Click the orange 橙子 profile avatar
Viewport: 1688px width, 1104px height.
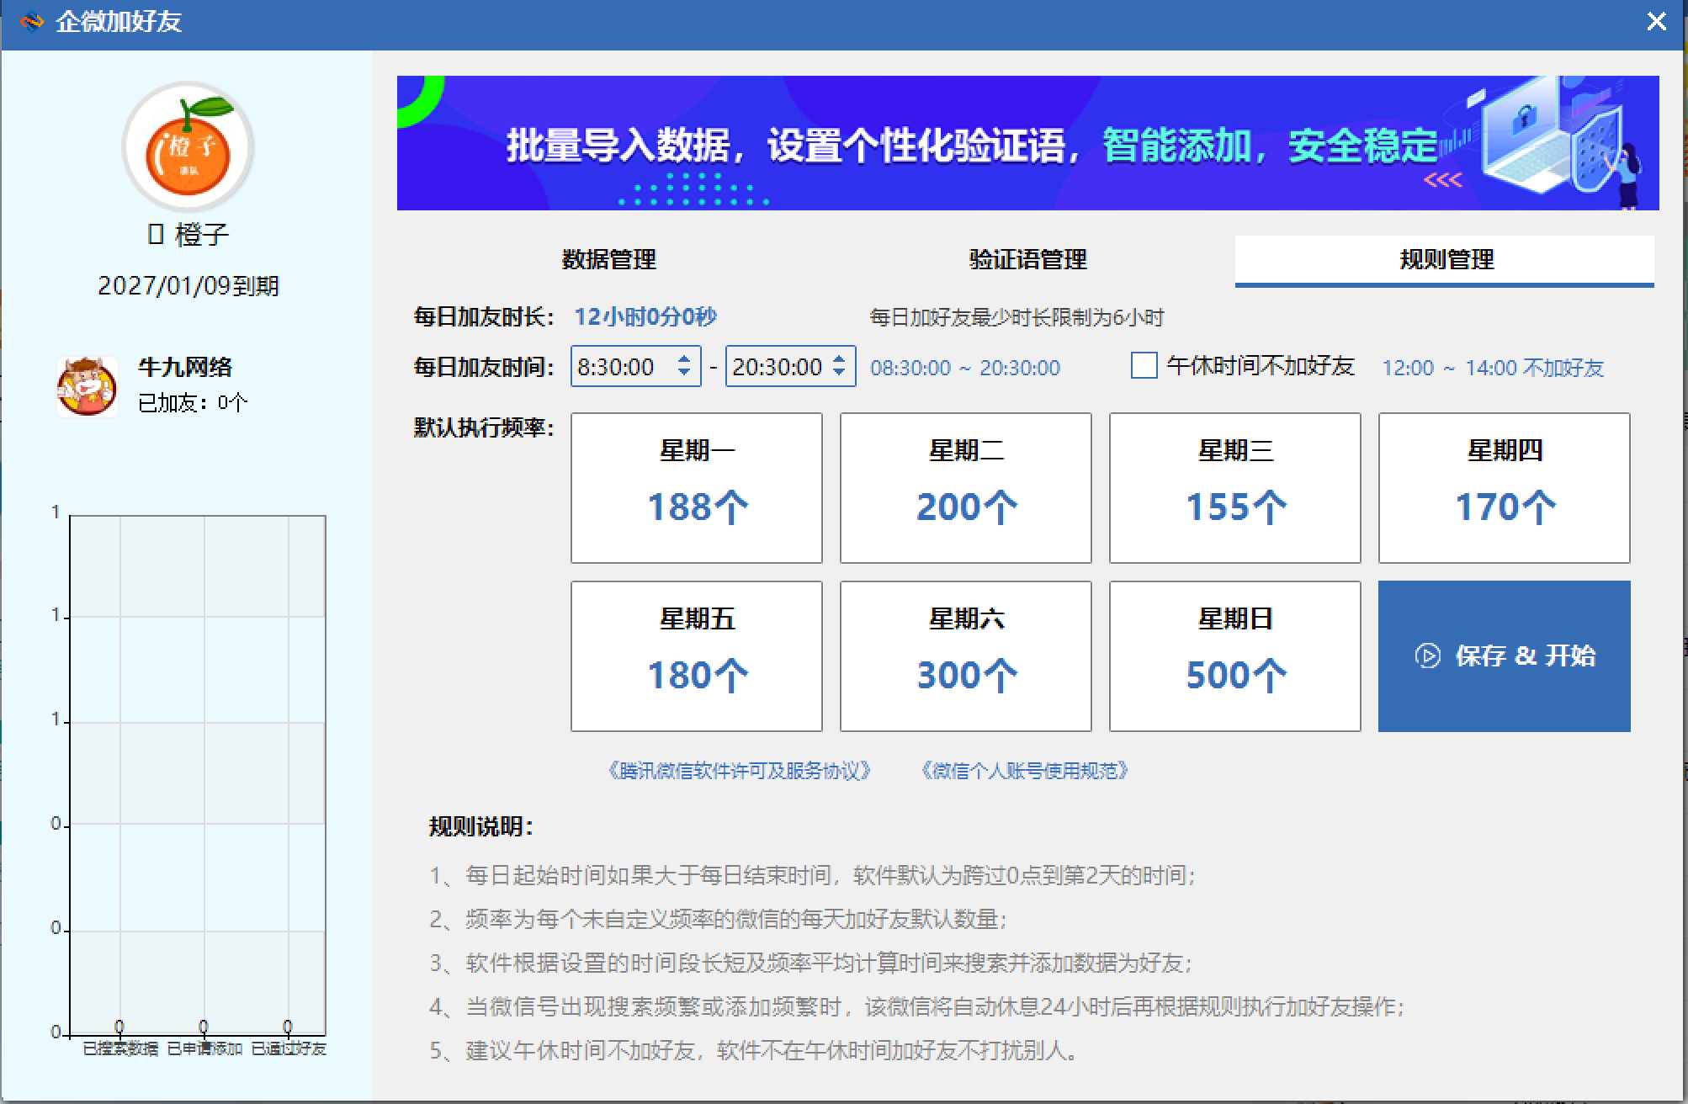tap(188, 146)
